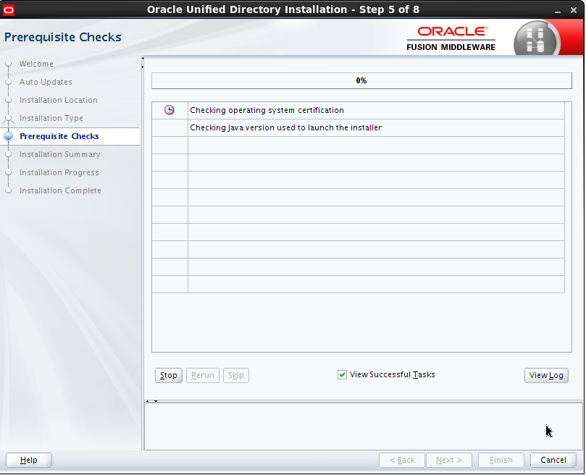Click the Oracle logo icon in title bar
The height and width of the screenshot is (475, 586).
[8, 9]
